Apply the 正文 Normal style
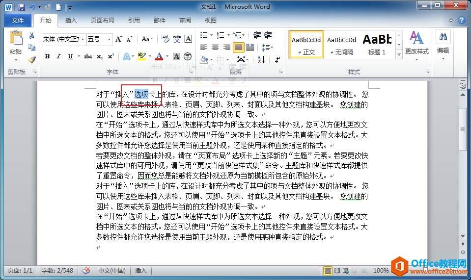 coord(306,44)
